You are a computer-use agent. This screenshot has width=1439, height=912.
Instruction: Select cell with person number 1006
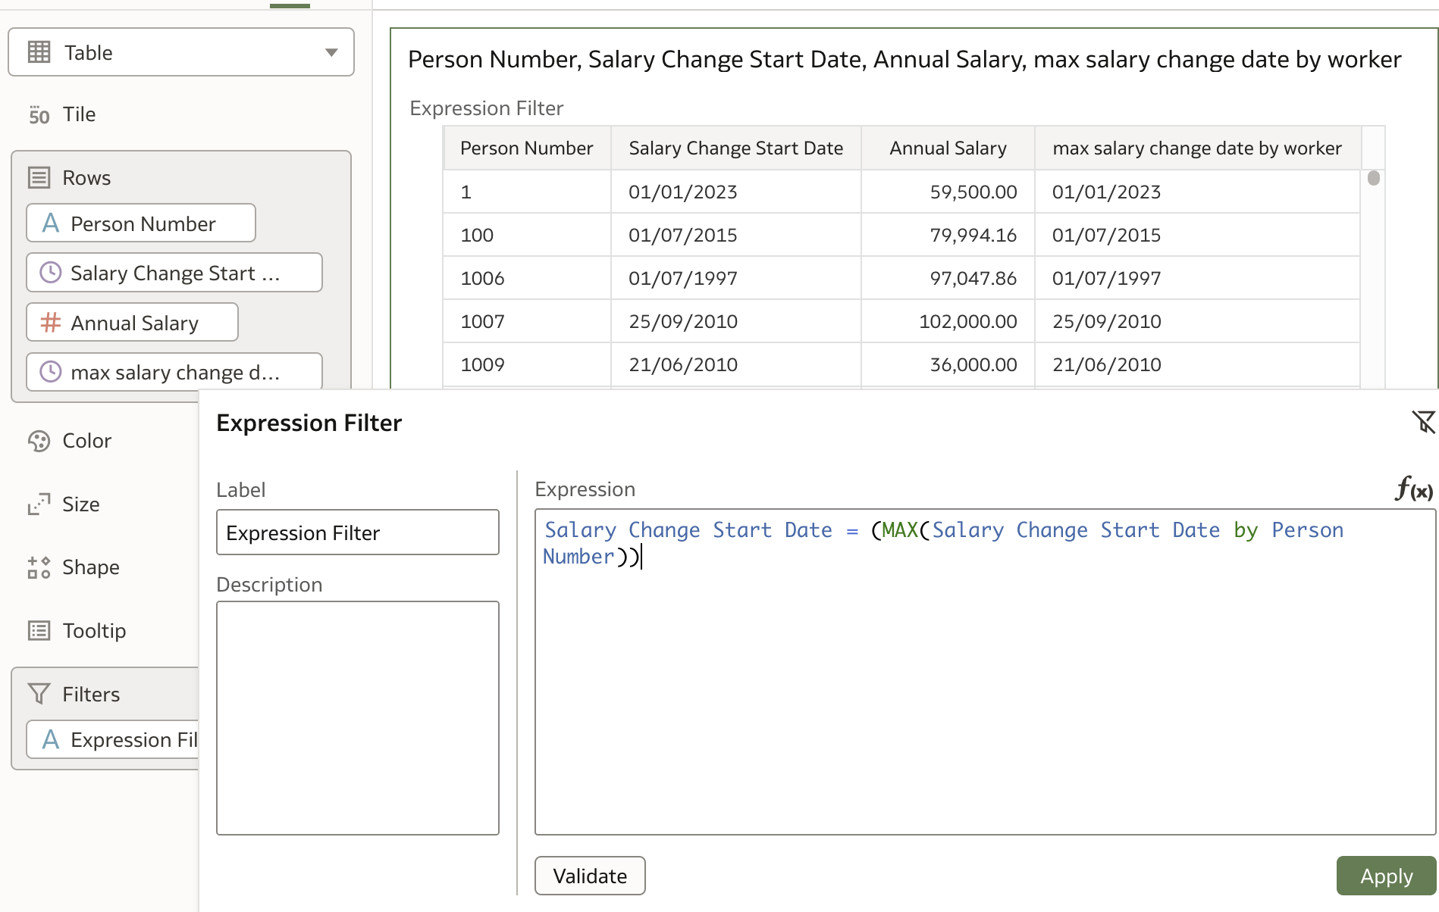click(x=527, y=278)
